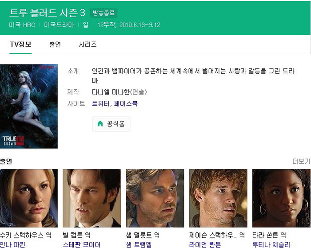The height and width of the screenshot is (248, 311).
Task: Click the 스테판 모이어 name link
Action: click(81, 244)
